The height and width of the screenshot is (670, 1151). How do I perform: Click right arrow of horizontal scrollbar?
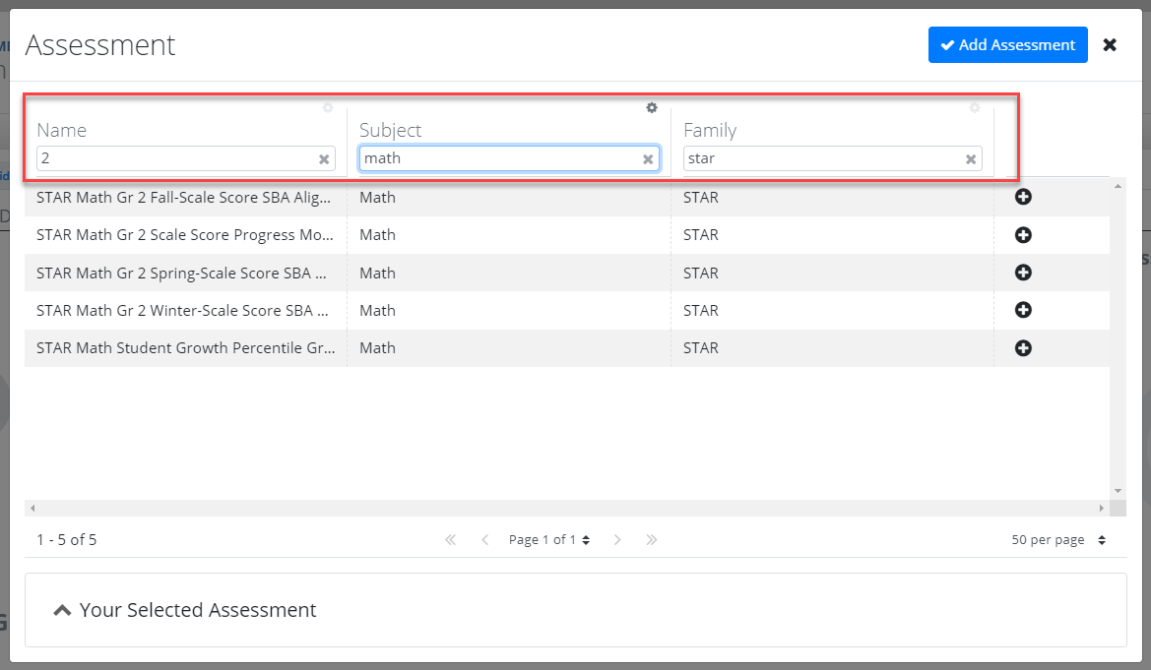click(x=1101, y=508)
